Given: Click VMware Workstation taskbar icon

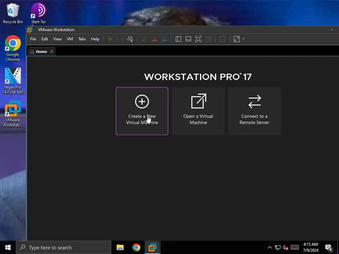Looking at the screenshot, I should [153, 247].
